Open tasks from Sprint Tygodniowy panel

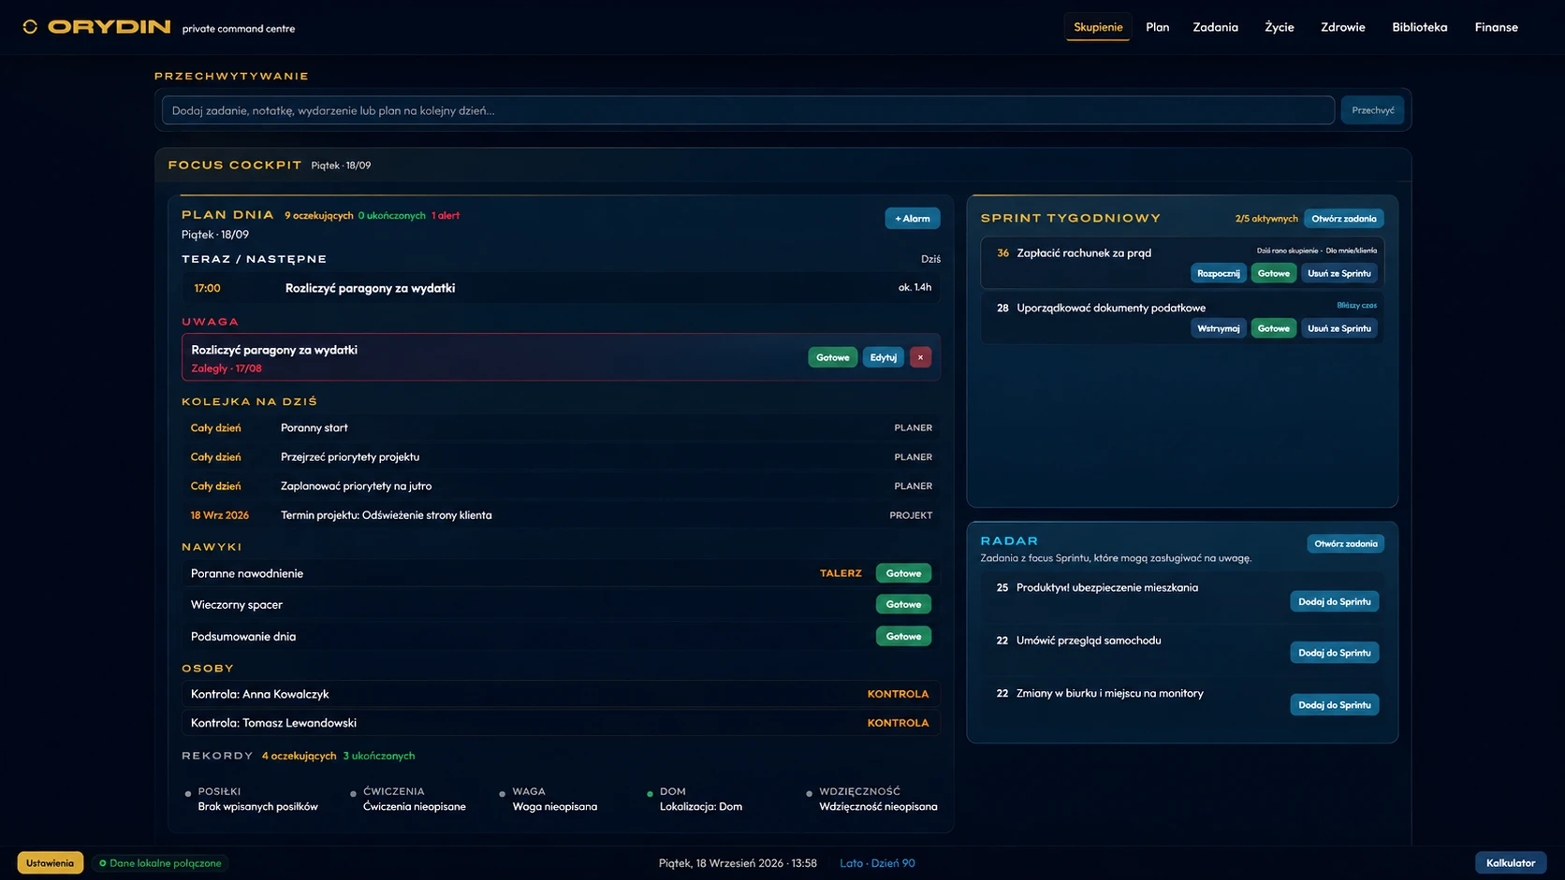coord(1344,218)
